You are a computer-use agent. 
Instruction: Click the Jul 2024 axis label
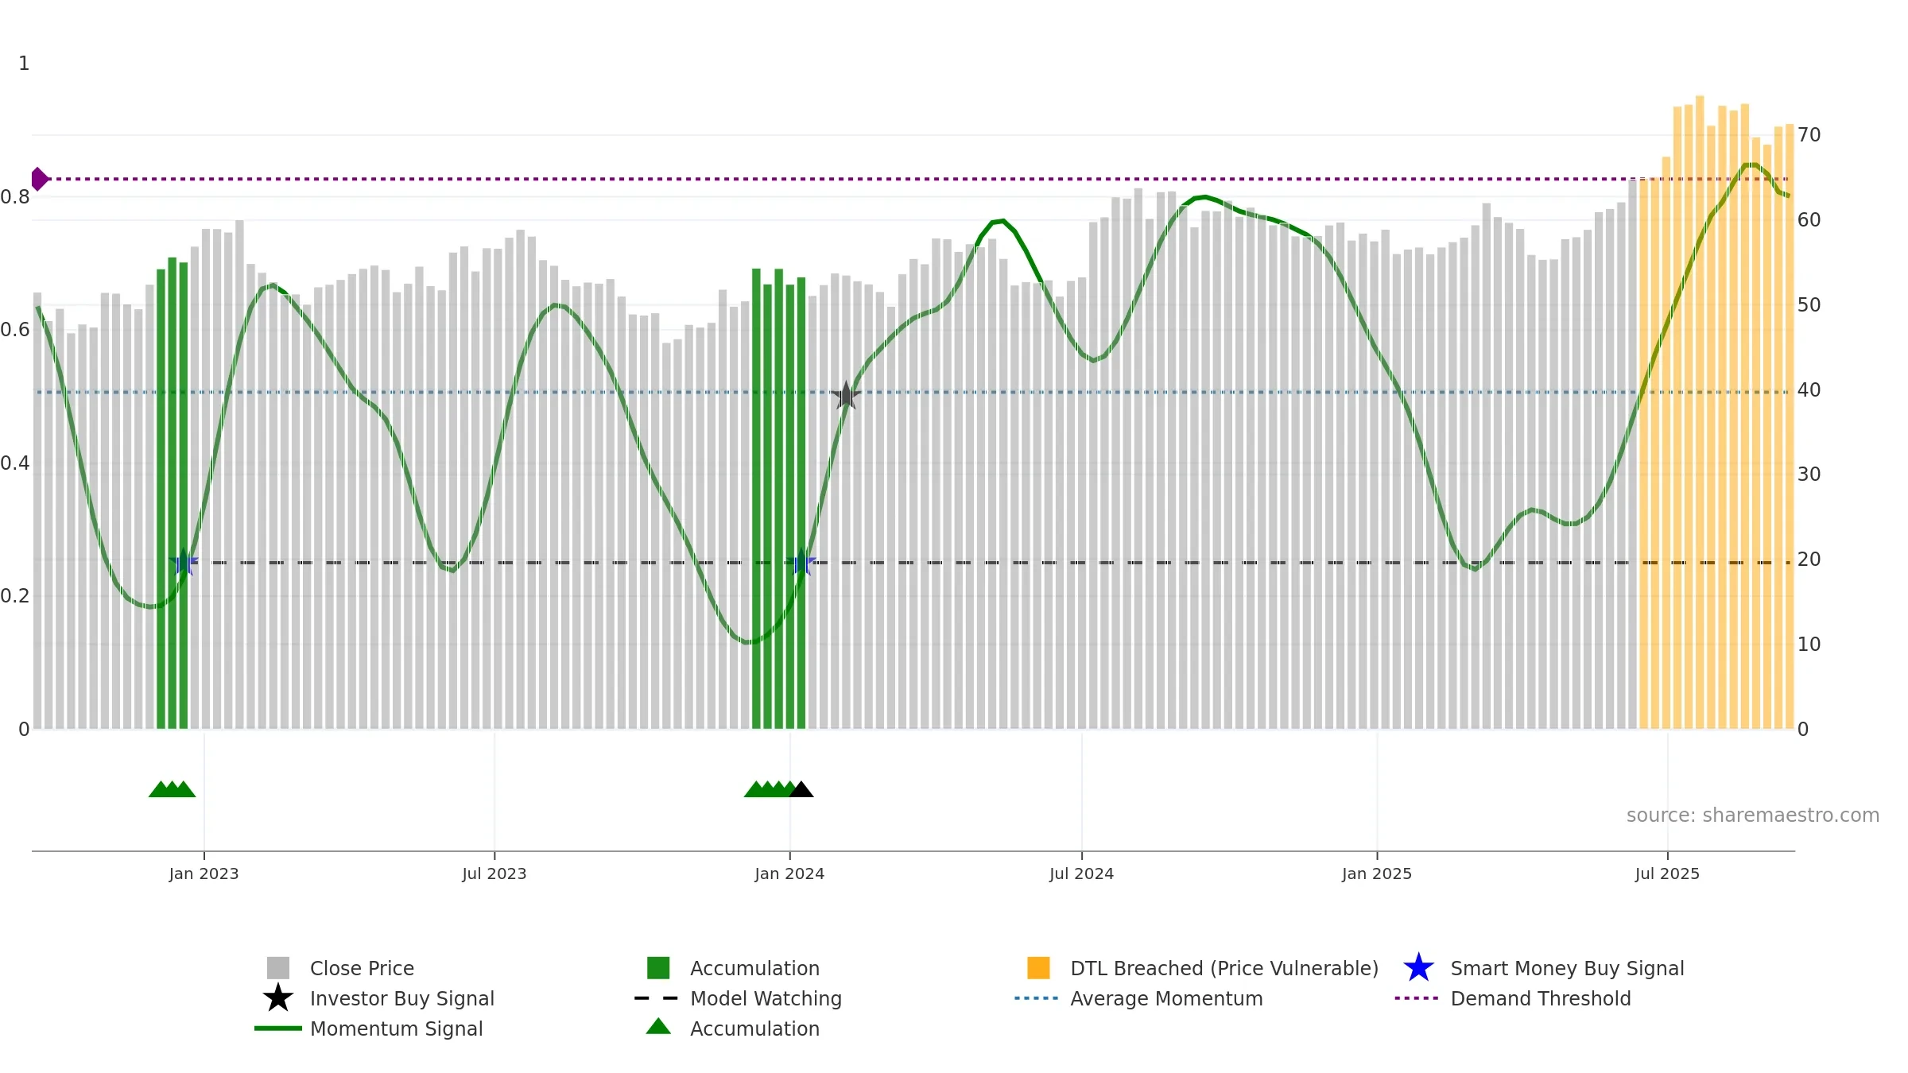click(1081, 874)
